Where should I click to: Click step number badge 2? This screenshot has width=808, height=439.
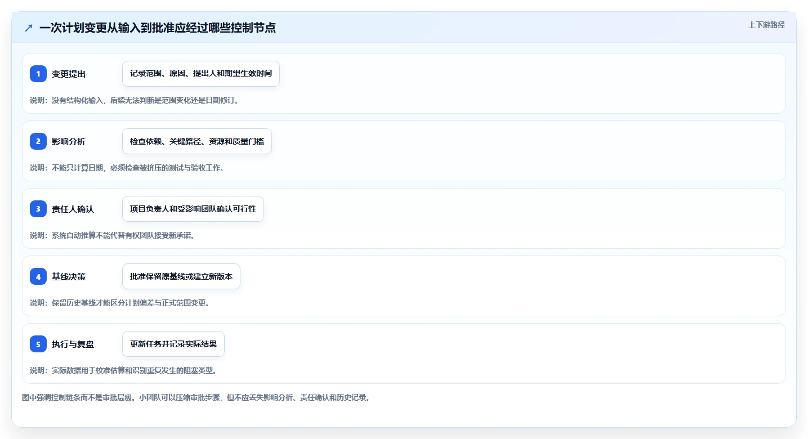pyautogui.click(x=38, y=141)
